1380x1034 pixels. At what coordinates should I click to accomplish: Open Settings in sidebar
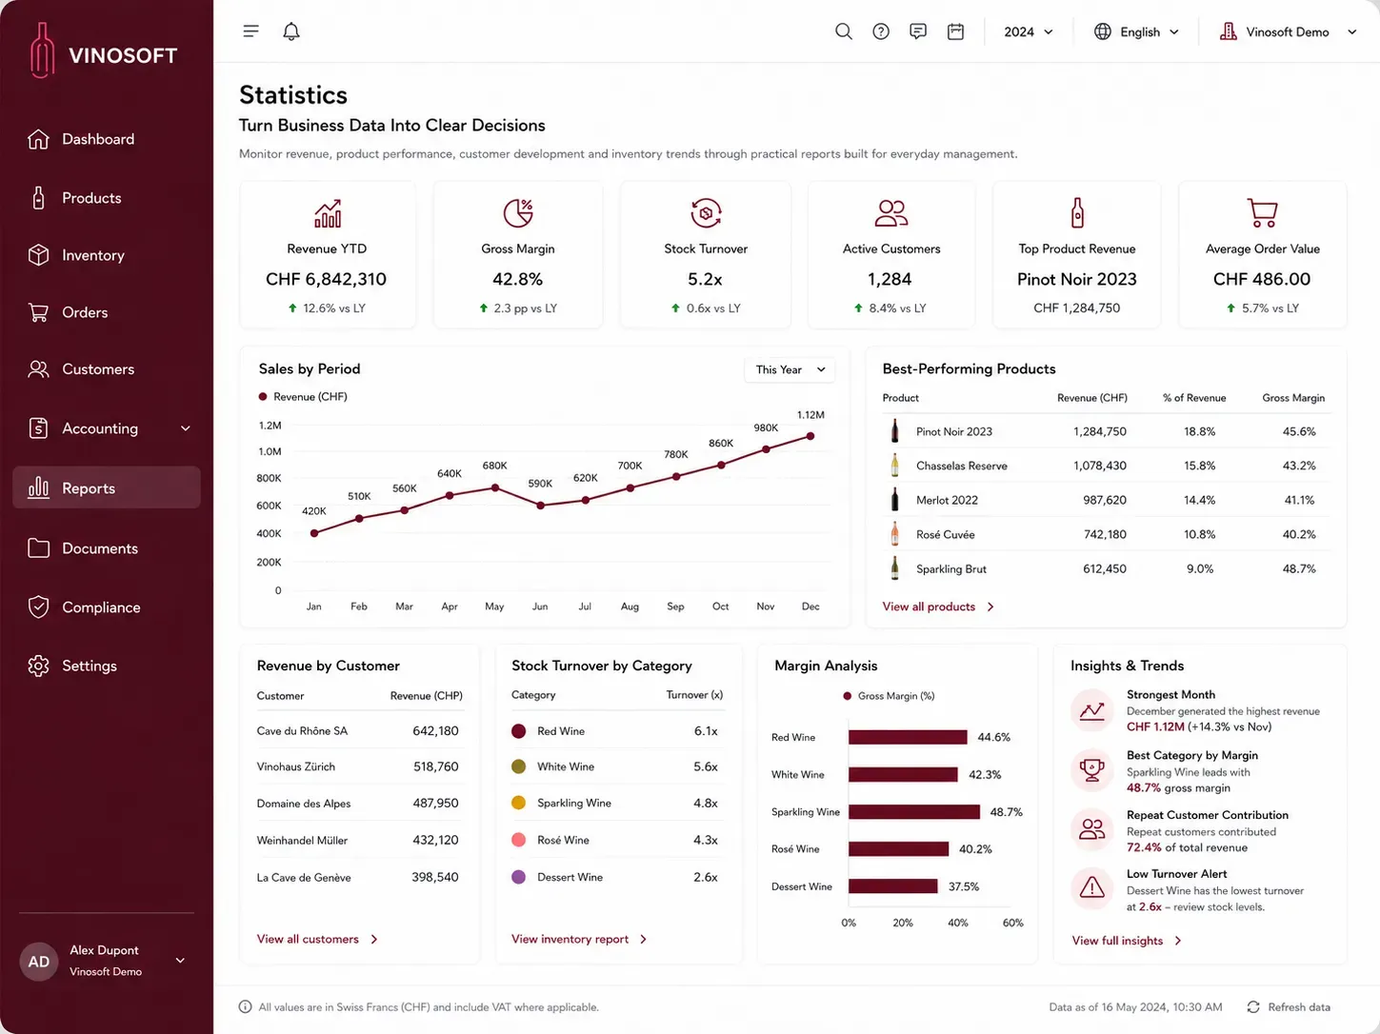click(x=107, y=666)
